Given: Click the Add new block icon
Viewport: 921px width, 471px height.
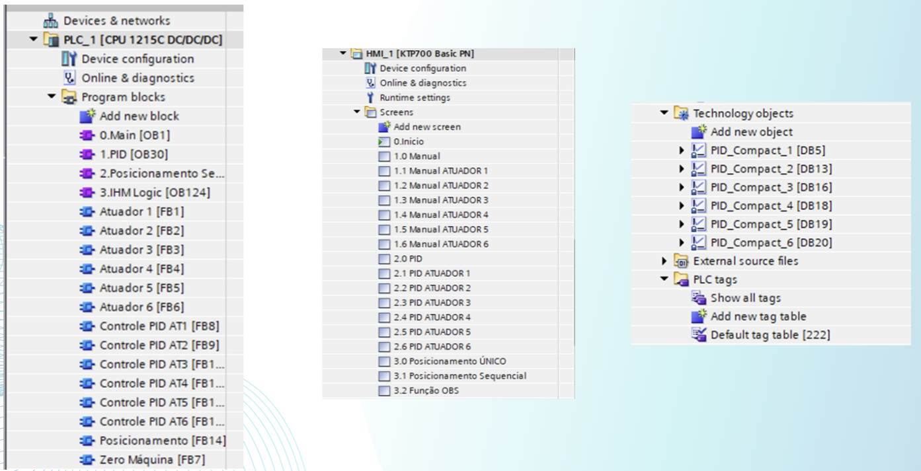Looking at the screenshot, I should 88,116.
